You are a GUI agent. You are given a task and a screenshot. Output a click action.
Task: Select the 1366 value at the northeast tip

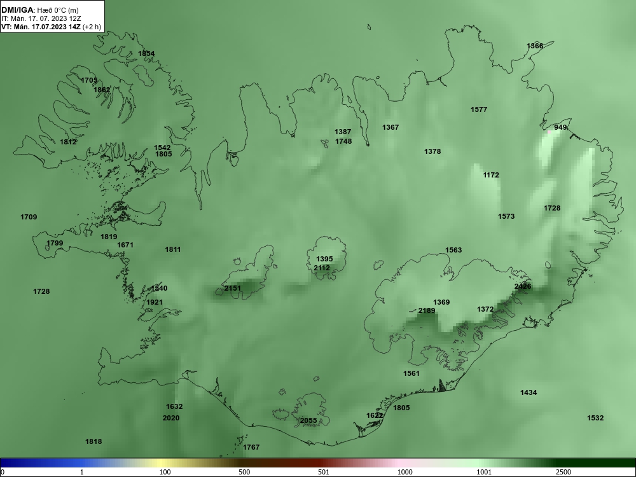click(x=535, y=46)
